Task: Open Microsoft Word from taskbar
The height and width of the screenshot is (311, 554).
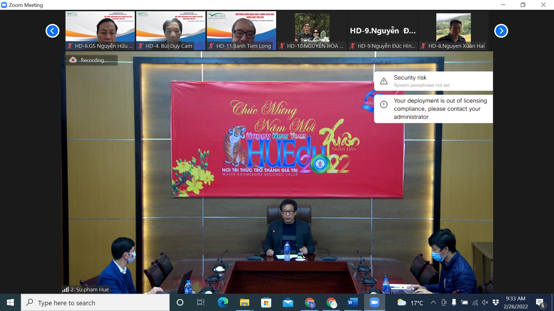Action: point(353,302)
